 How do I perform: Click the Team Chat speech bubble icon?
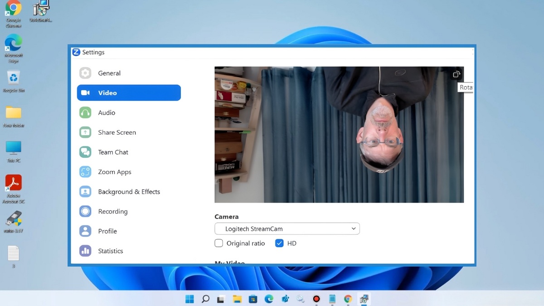pos(85,152)
